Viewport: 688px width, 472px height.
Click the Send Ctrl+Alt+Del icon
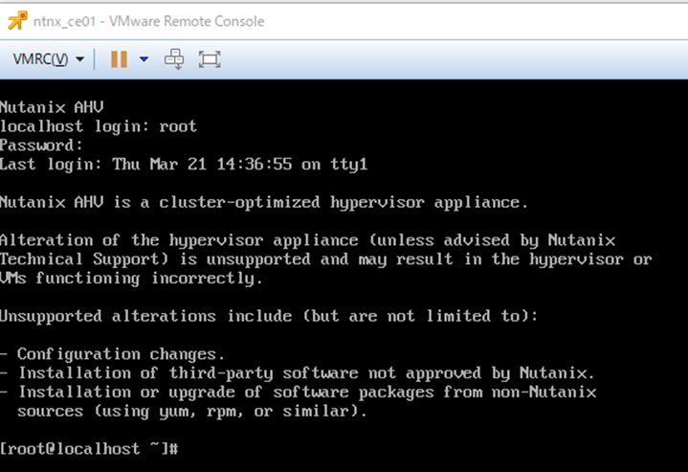coord(174,58)
